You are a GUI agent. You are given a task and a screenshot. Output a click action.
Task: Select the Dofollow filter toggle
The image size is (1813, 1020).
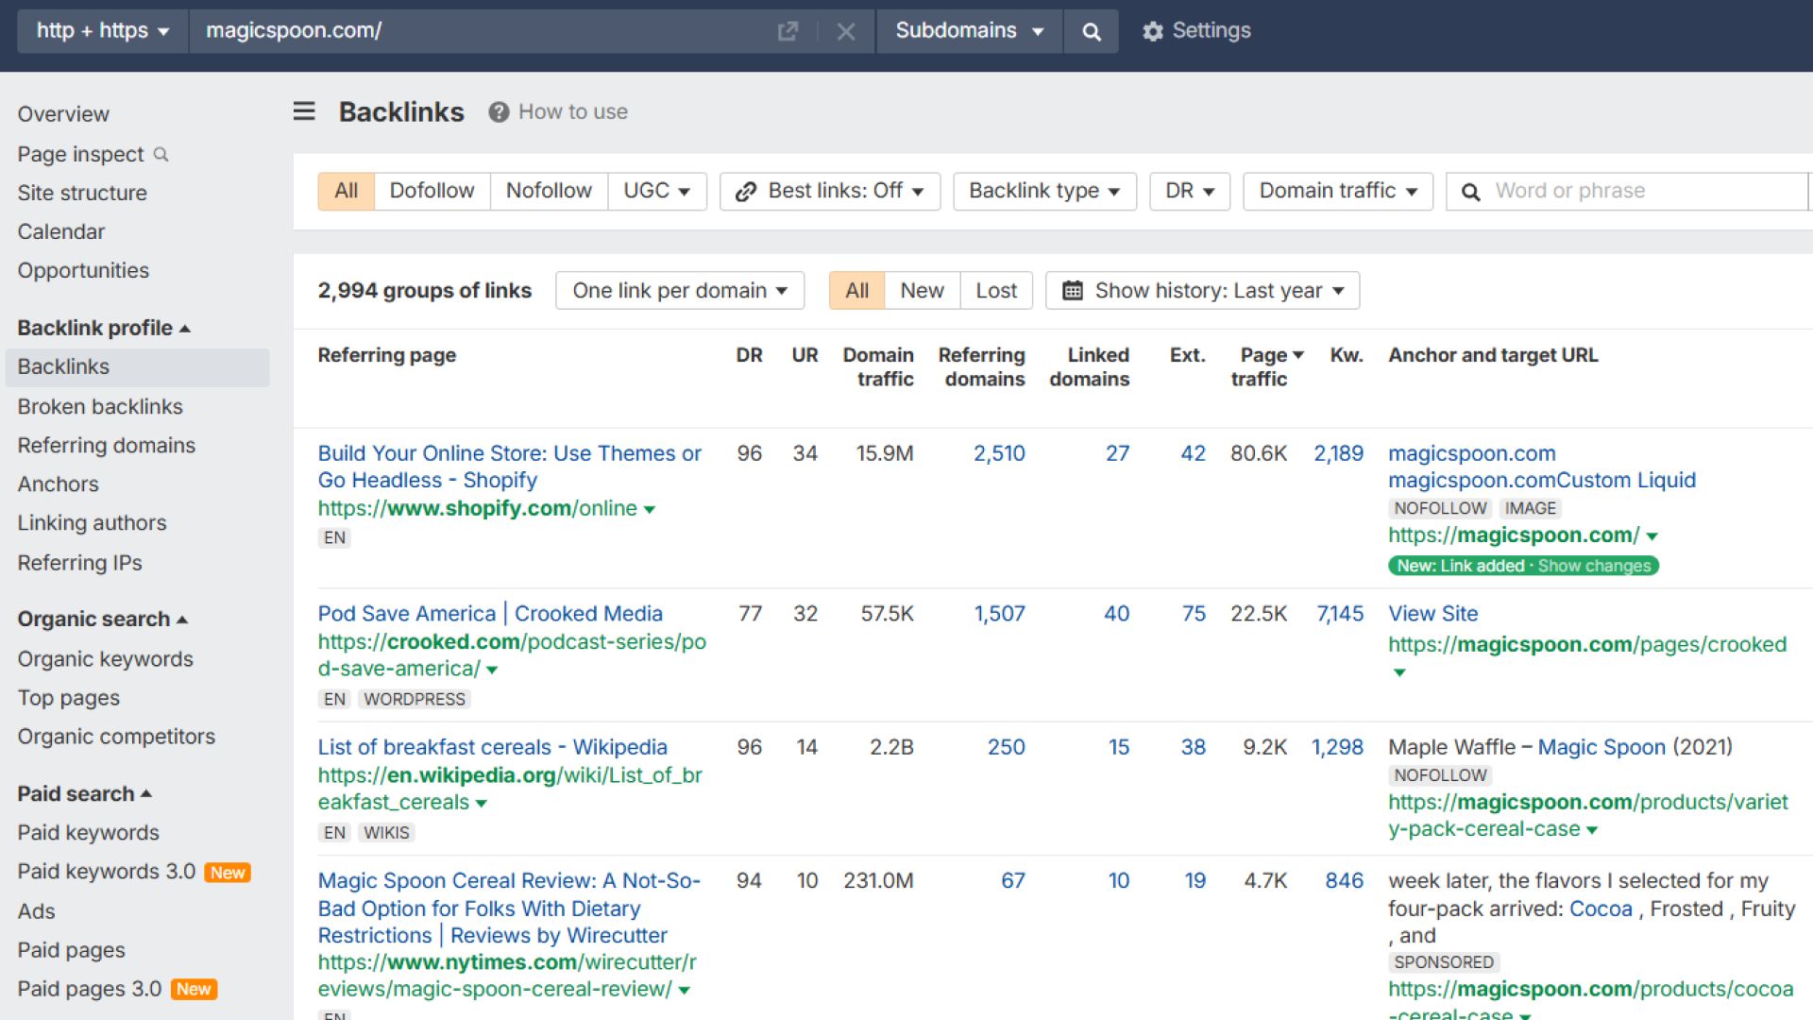pos(432,191)
